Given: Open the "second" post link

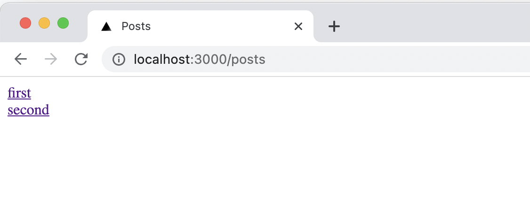Looking at the screenshot, I should click(28, 110).
